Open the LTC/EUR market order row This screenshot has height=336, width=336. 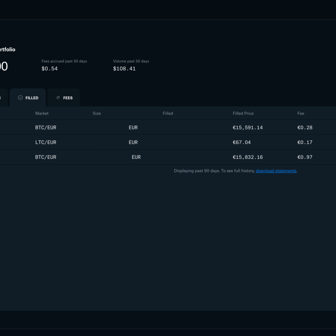46,142
